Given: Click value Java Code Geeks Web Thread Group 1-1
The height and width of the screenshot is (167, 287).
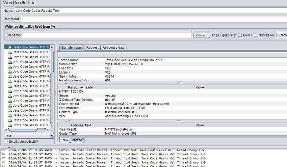Looking at the screenshot, I should (x=134, y=60).
